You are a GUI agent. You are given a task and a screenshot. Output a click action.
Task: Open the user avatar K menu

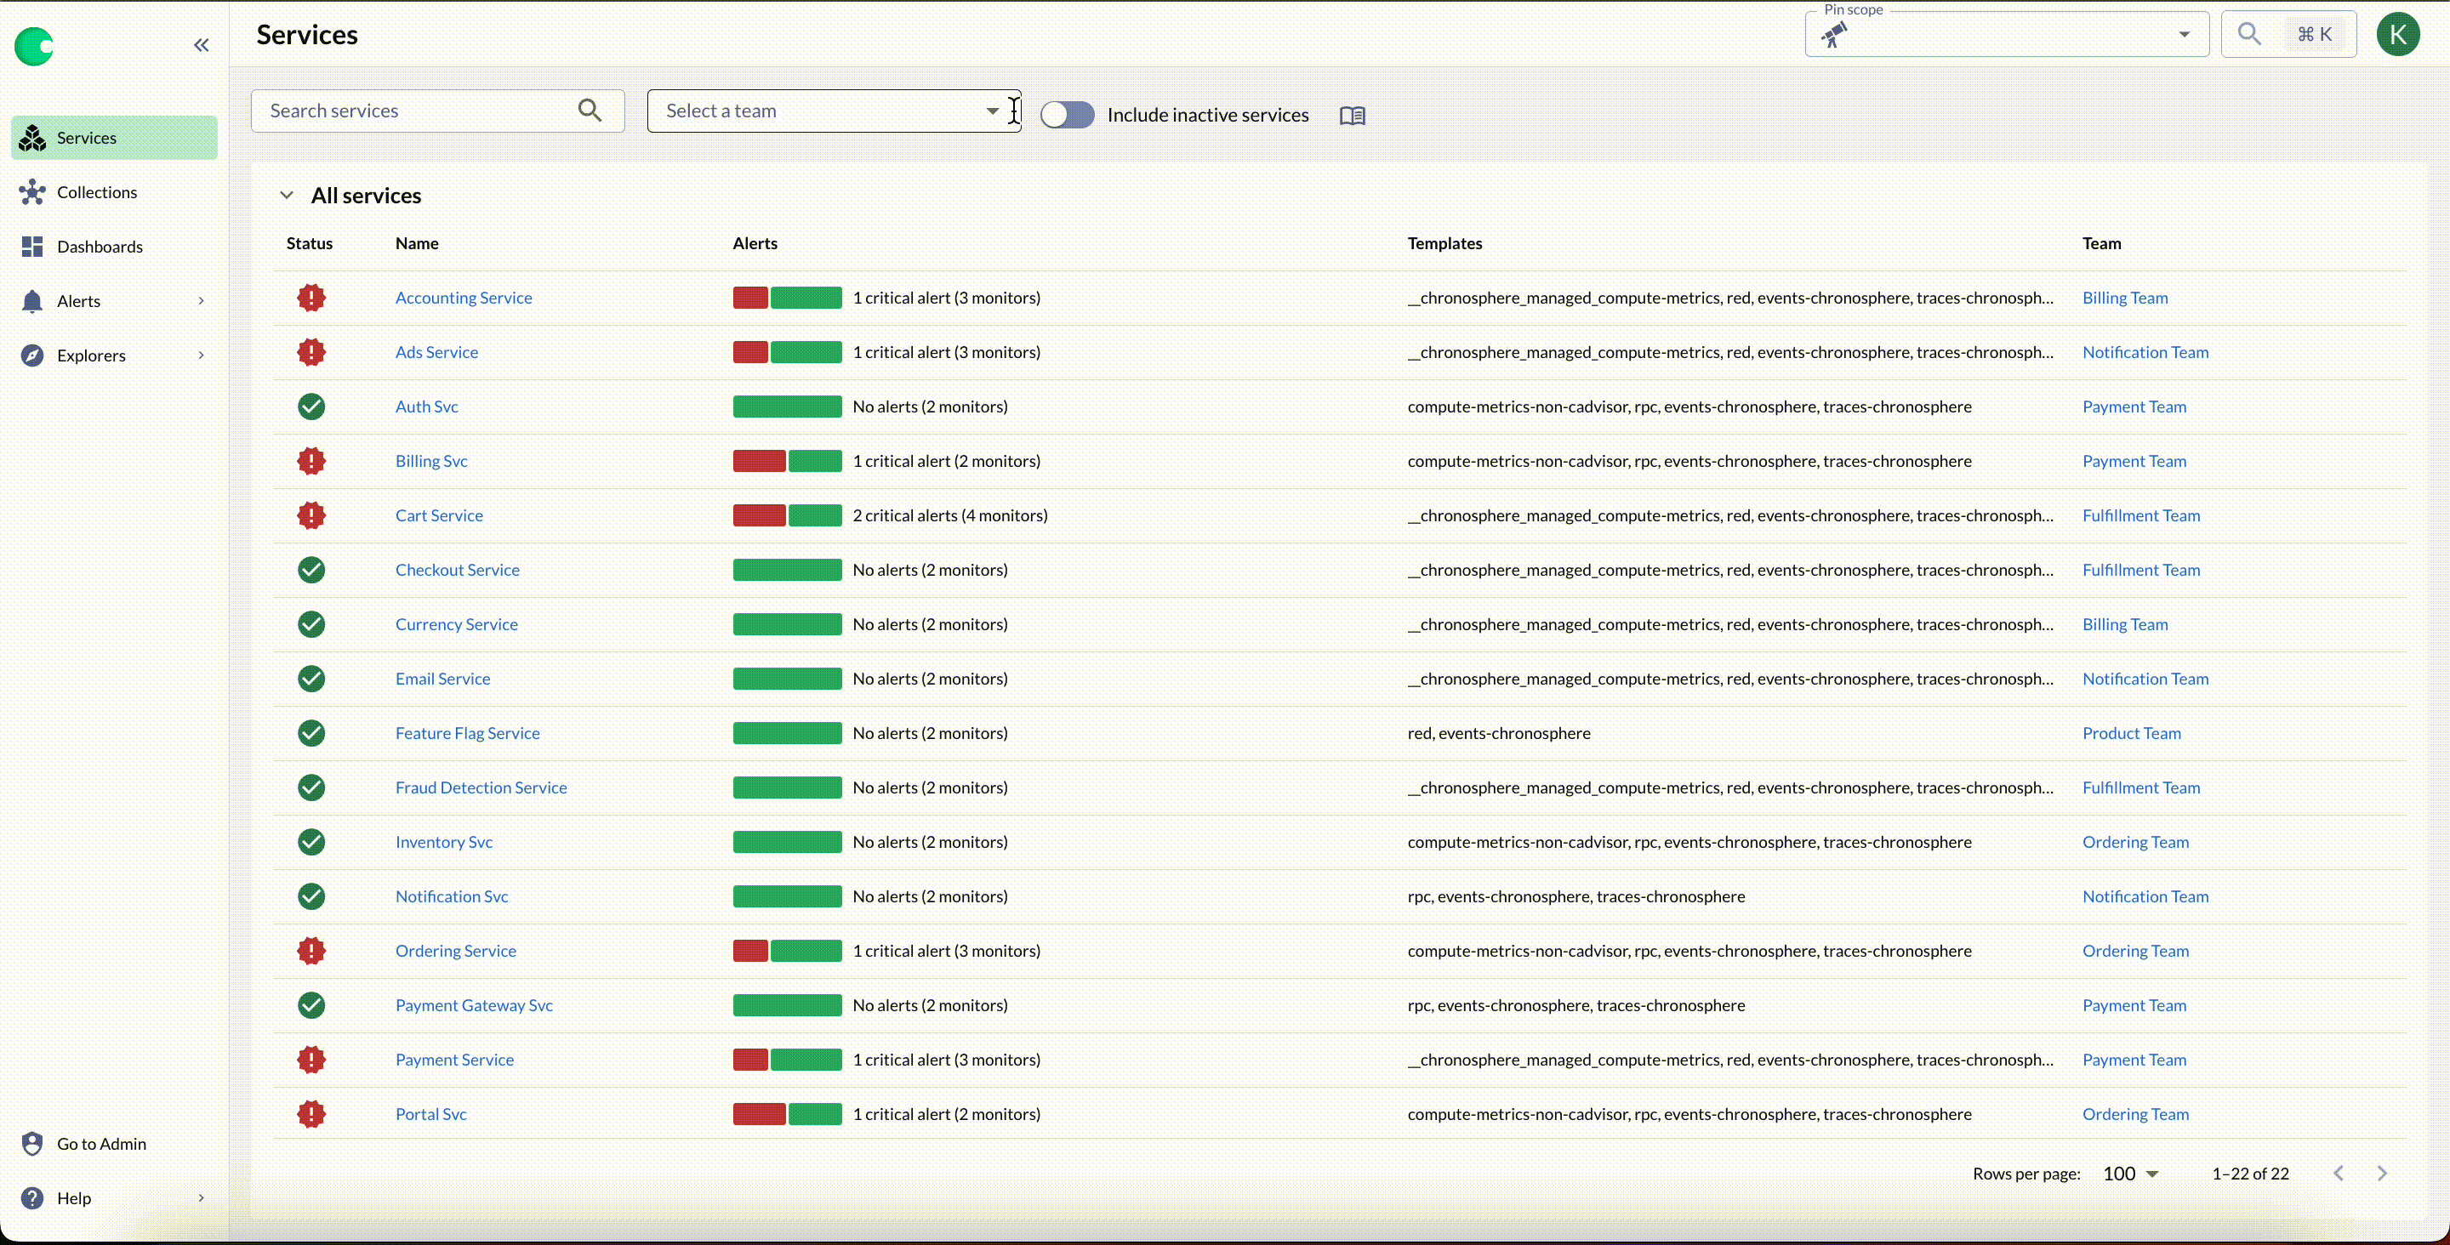click(x=2398, y=34)
